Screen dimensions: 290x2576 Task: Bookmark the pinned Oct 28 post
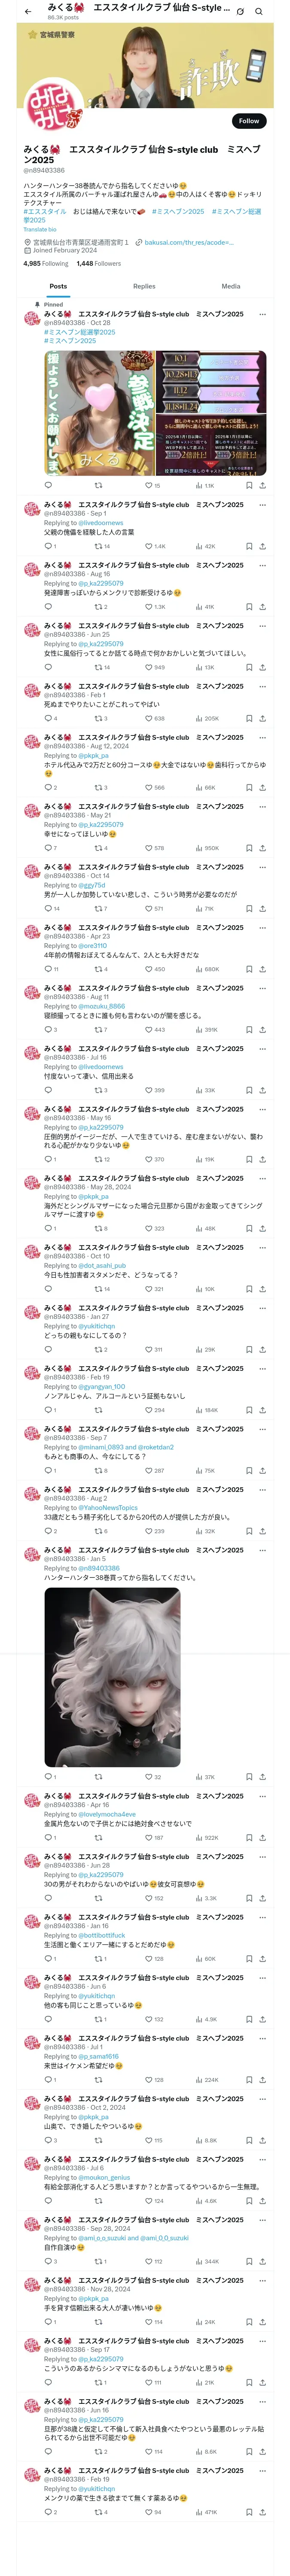pos(249,485)
